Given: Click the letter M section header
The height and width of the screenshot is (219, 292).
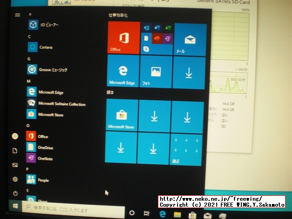Looking at the screenshot, I should point(28,81).
